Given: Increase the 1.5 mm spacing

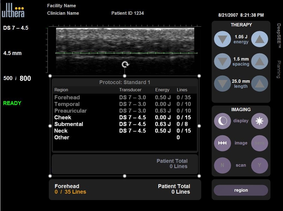Looking at the screenshot, I should (x=259, y=61).
